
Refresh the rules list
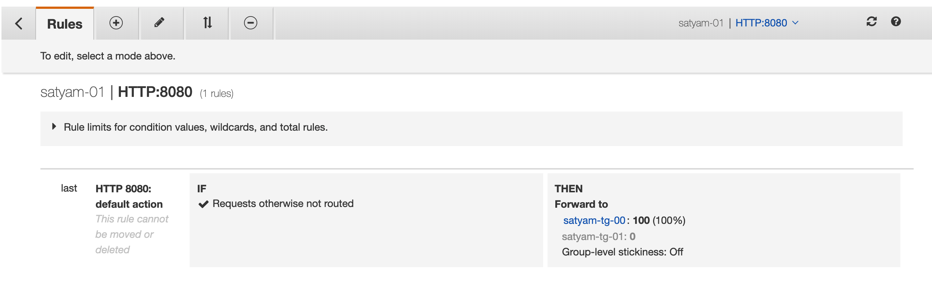[x=872, y=22]
